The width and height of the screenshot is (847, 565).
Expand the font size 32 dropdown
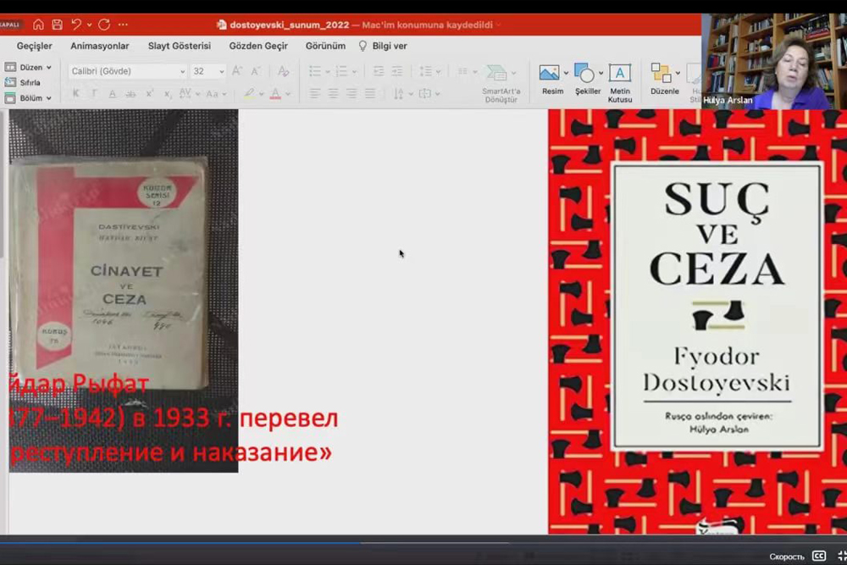click(221, 71)
